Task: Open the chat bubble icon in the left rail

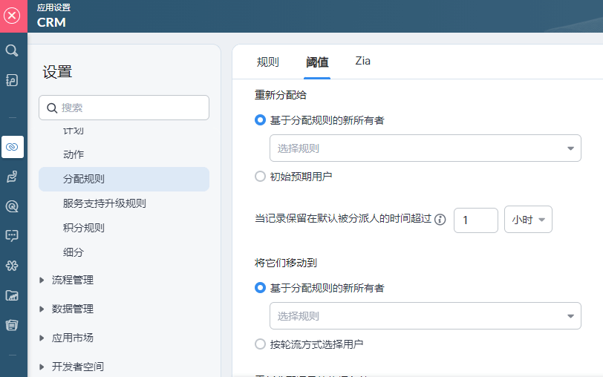Action: pyautogui.click(x=12, y=236)
